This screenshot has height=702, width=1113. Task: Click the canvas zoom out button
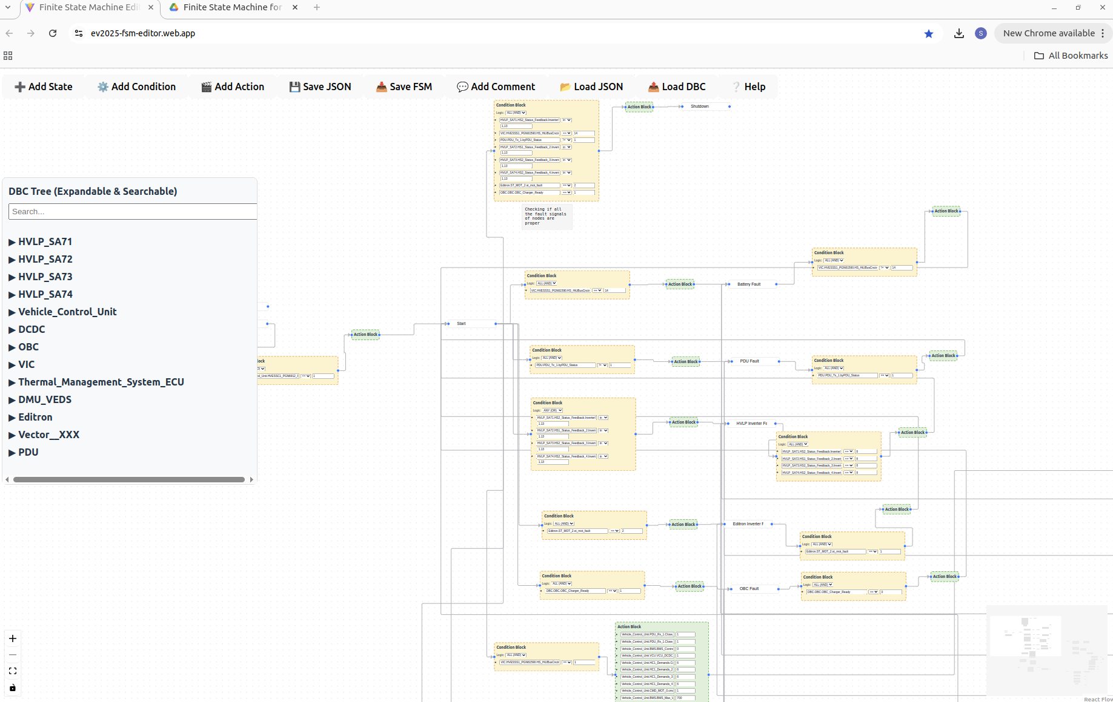(13, 655)
